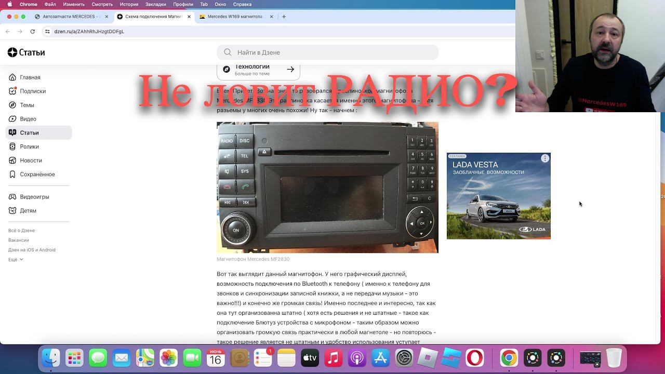Open Видеоигры section

34,197
